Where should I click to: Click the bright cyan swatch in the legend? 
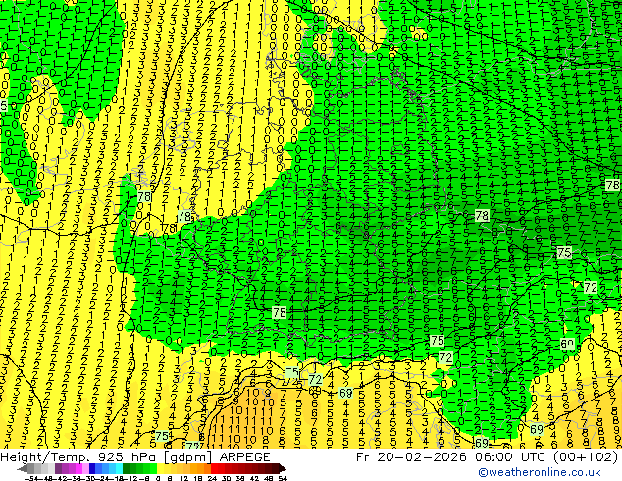(x=119, y=469)
